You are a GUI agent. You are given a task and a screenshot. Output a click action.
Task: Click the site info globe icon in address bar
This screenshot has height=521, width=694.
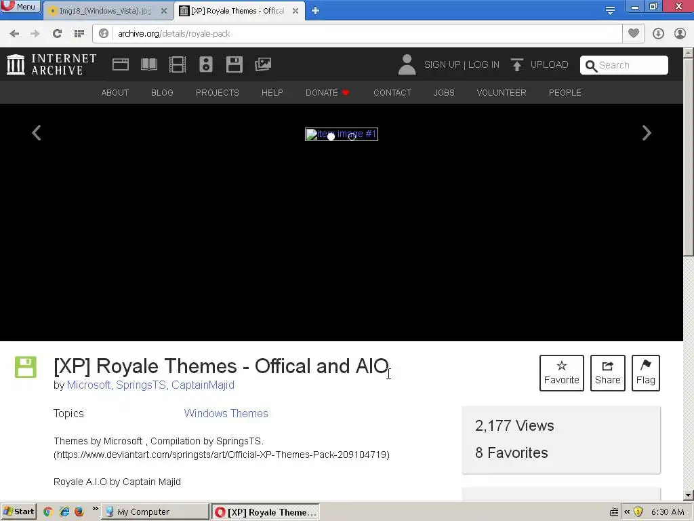104,34
